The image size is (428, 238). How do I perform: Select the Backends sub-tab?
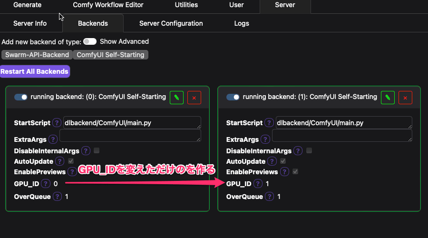pos(93,23)
